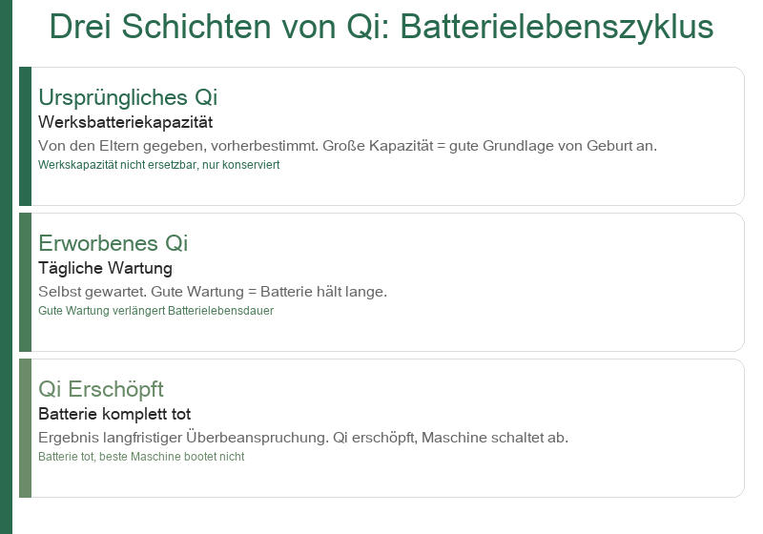Click the slide title 'Drei Schichten von Qi'
Image resolution: width=763 pixels, height=534 pixels.
[381, 27]
